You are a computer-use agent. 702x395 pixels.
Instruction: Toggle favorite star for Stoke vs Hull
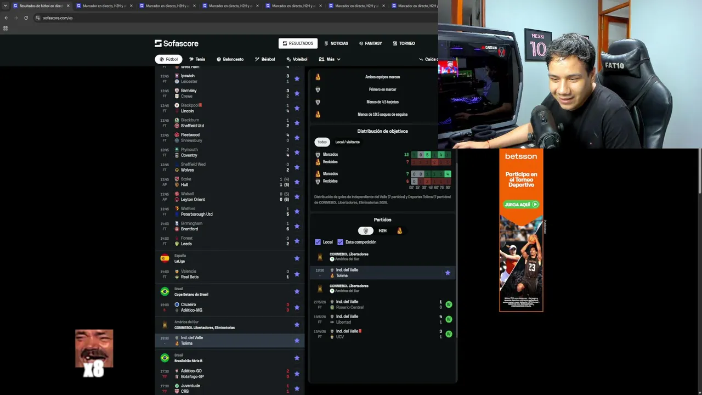(297, 182)
